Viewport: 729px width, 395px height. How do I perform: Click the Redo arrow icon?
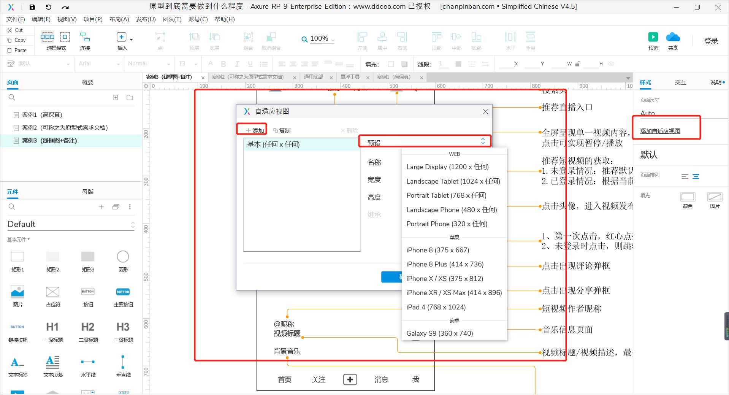point(65,7)
